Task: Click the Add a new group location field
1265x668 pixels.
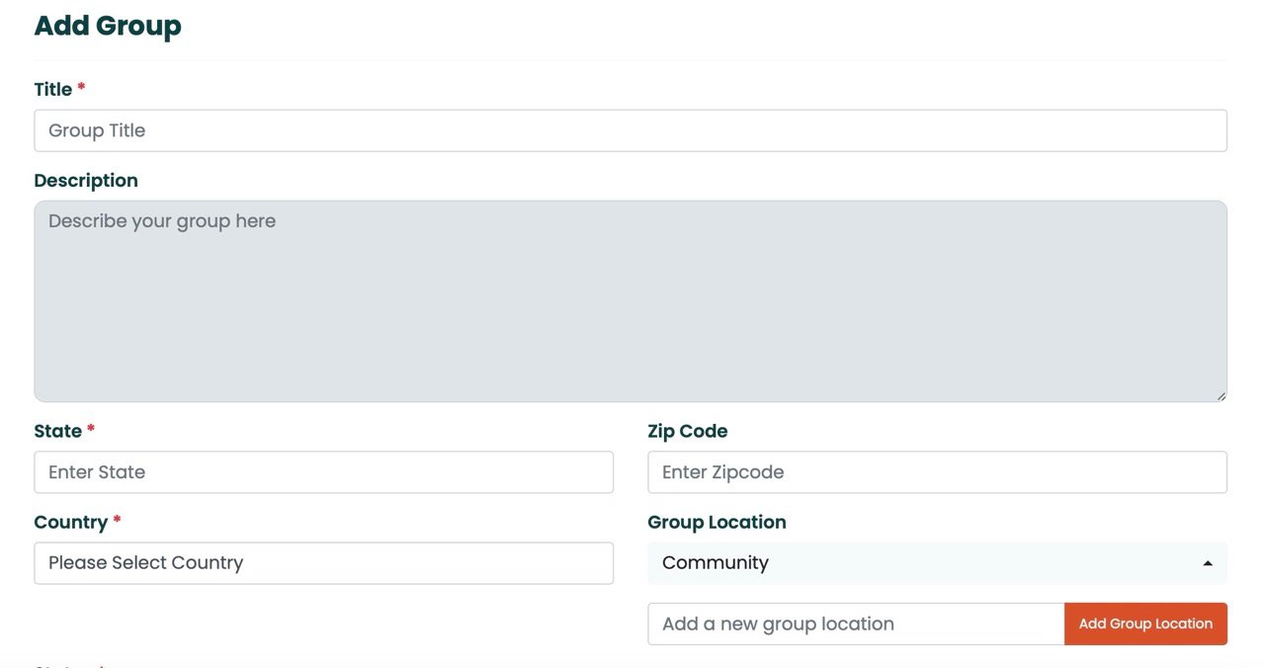Action: 855,625
